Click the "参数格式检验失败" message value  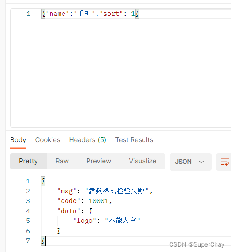(117, 191)
